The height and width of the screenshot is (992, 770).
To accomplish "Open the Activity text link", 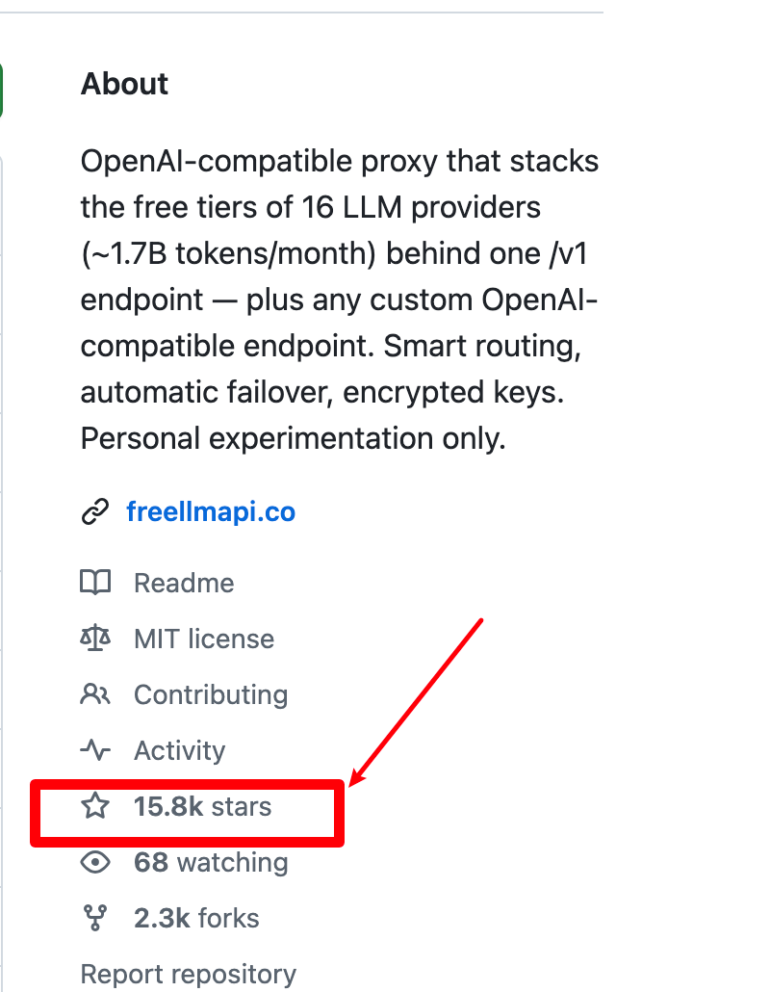I will pos(180,751).
